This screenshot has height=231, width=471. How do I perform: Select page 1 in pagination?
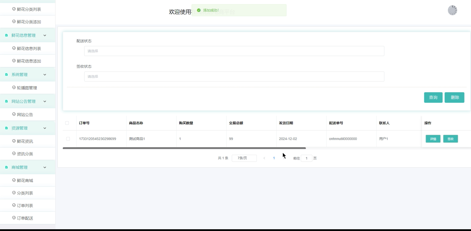274,158
